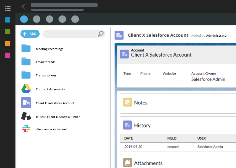Open the Google Drive Contract documents icon
This screenshot has height=168, width=236.
pos(26,89)
